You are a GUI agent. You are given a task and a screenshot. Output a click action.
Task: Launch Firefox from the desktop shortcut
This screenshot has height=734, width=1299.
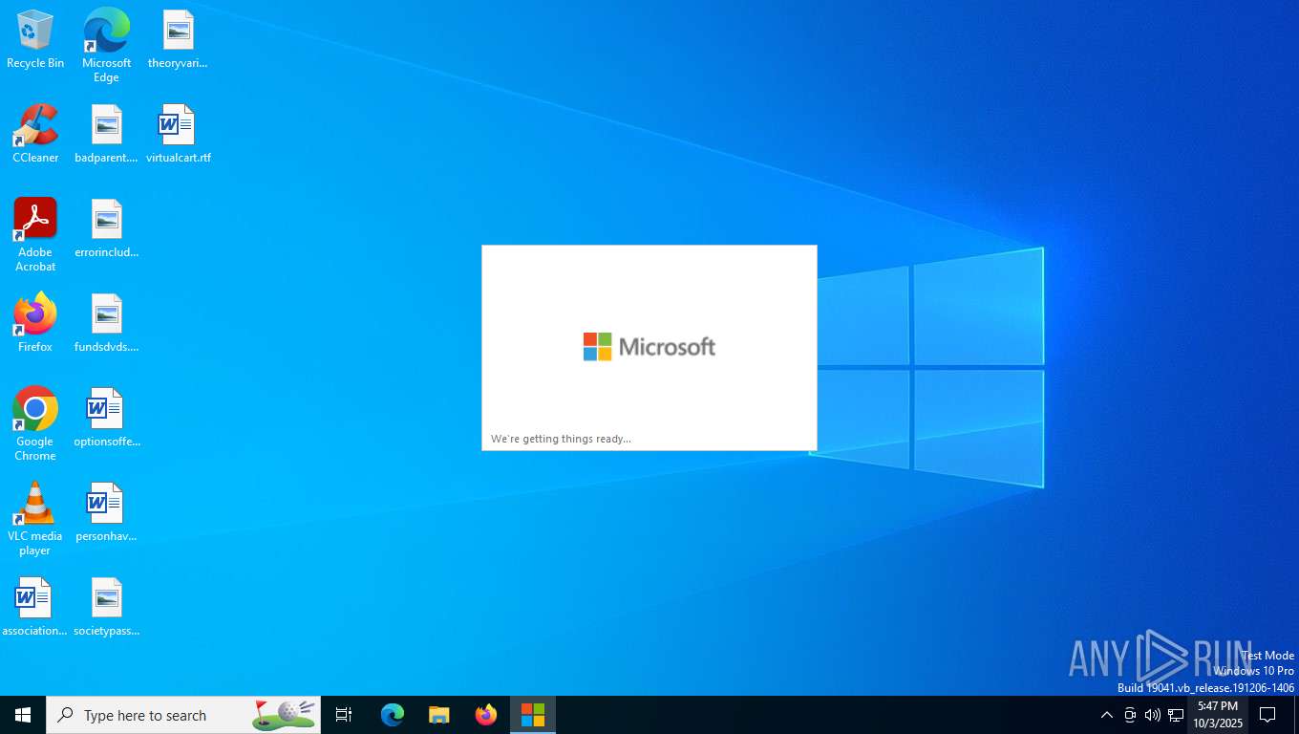[35, 323]
